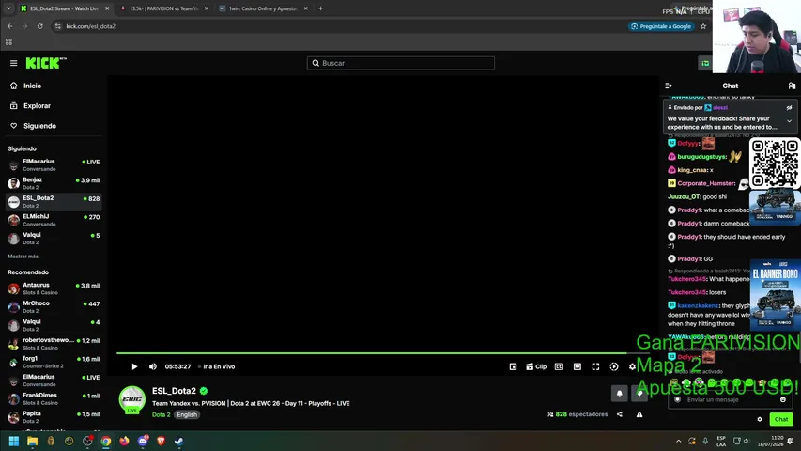Jump to live with Ir a En Vivo

coord(219,366)
